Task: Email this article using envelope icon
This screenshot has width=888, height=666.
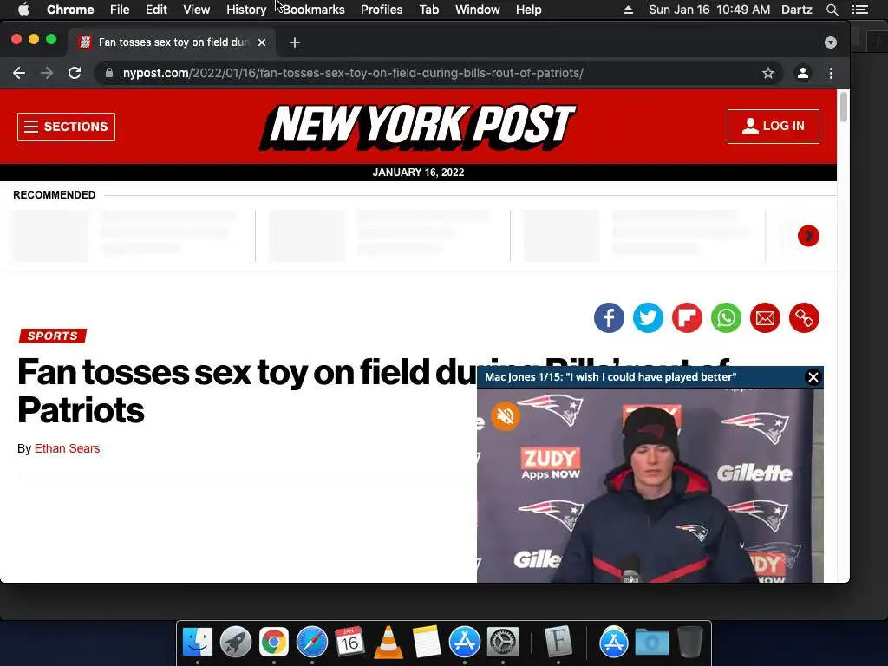Action: [x=765, y=317]
